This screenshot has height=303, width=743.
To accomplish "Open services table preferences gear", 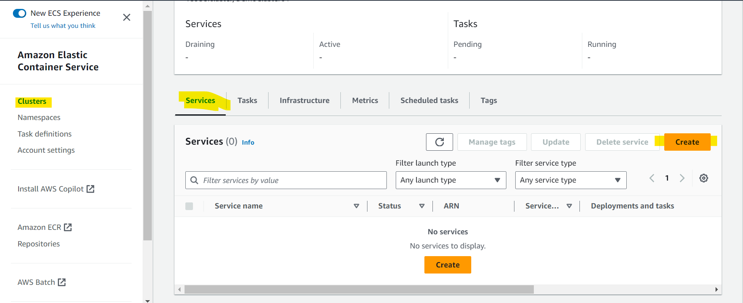I will tap(704, 178).
